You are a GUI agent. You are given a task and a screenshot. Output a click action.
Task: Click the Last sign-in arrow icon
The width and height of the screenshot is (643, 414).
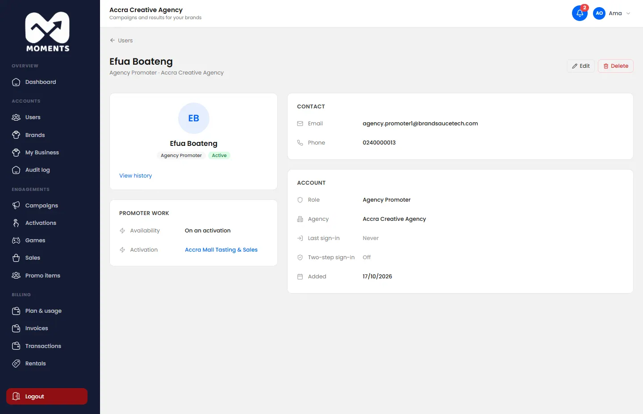click(x=300, y=238)
